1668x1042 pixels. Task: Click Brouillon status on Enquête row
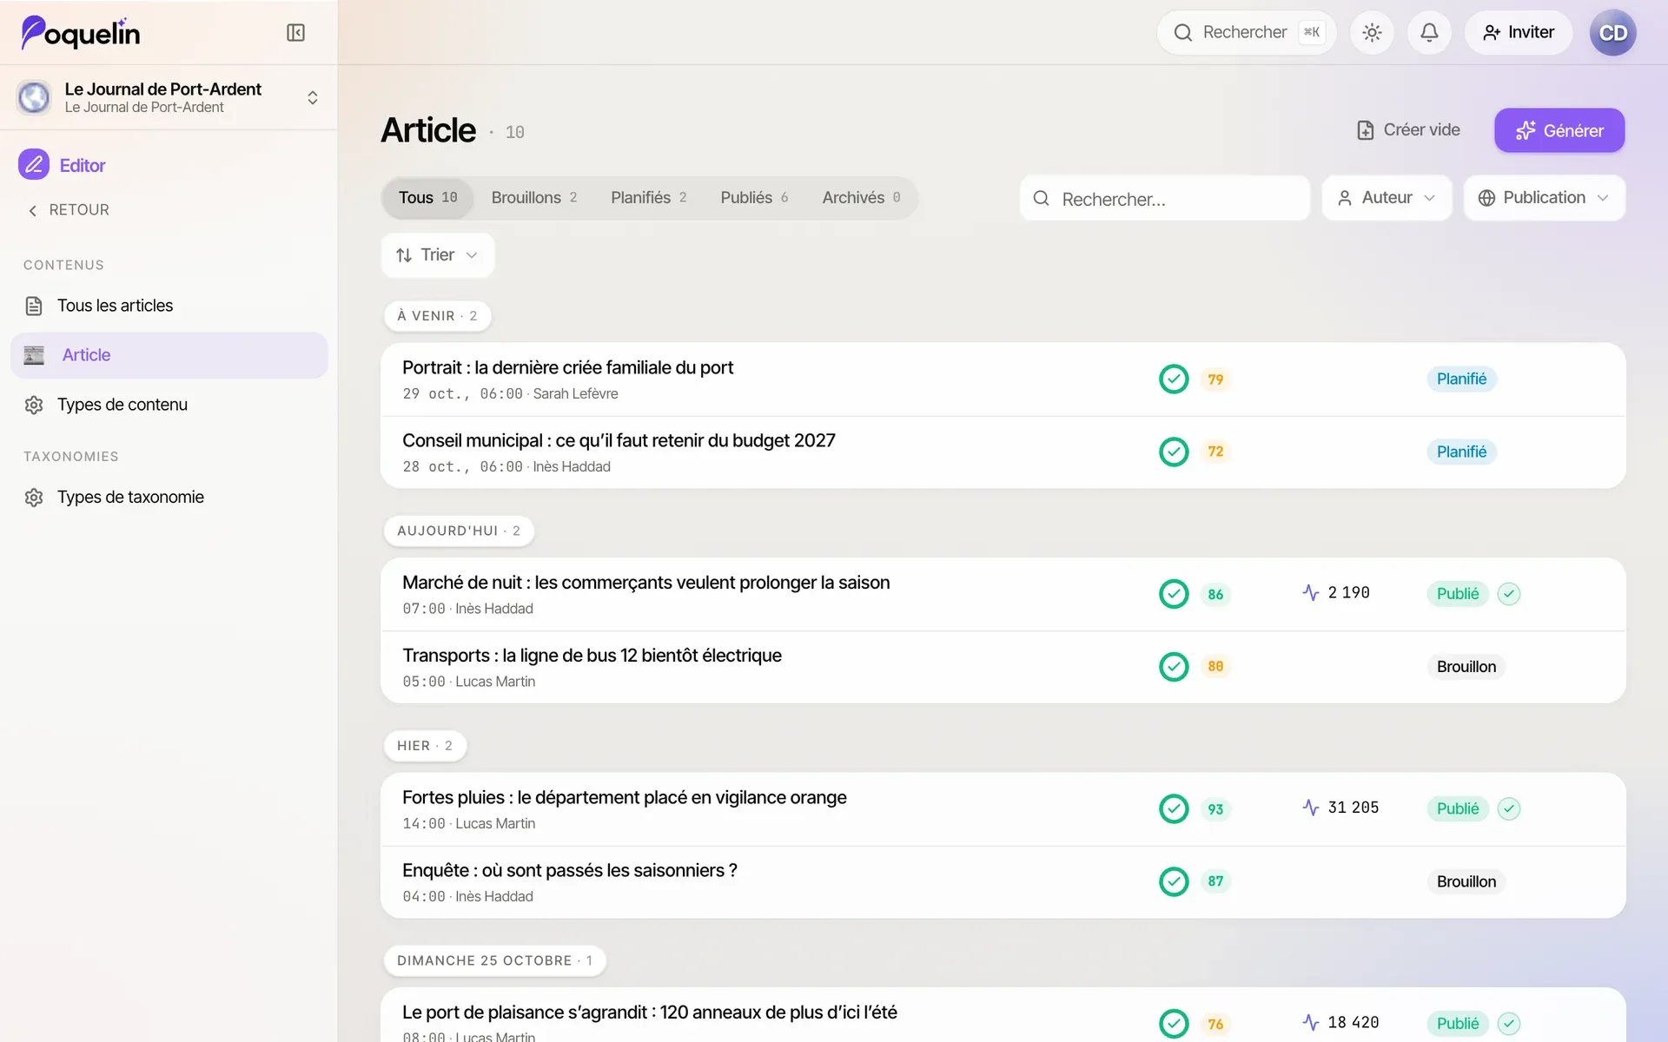click(x=1466, y=881)
